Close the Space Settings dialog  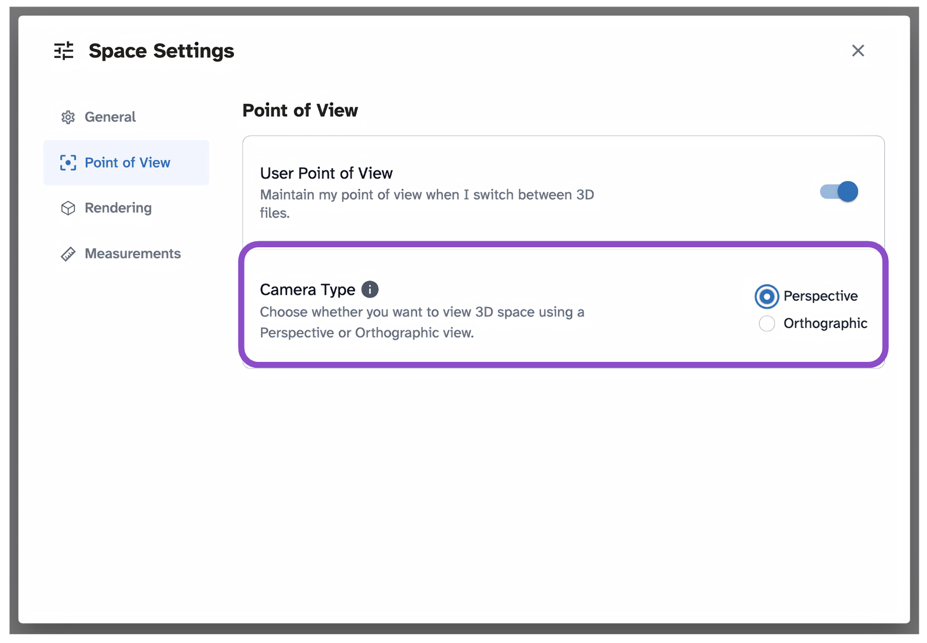click(858, 51)
